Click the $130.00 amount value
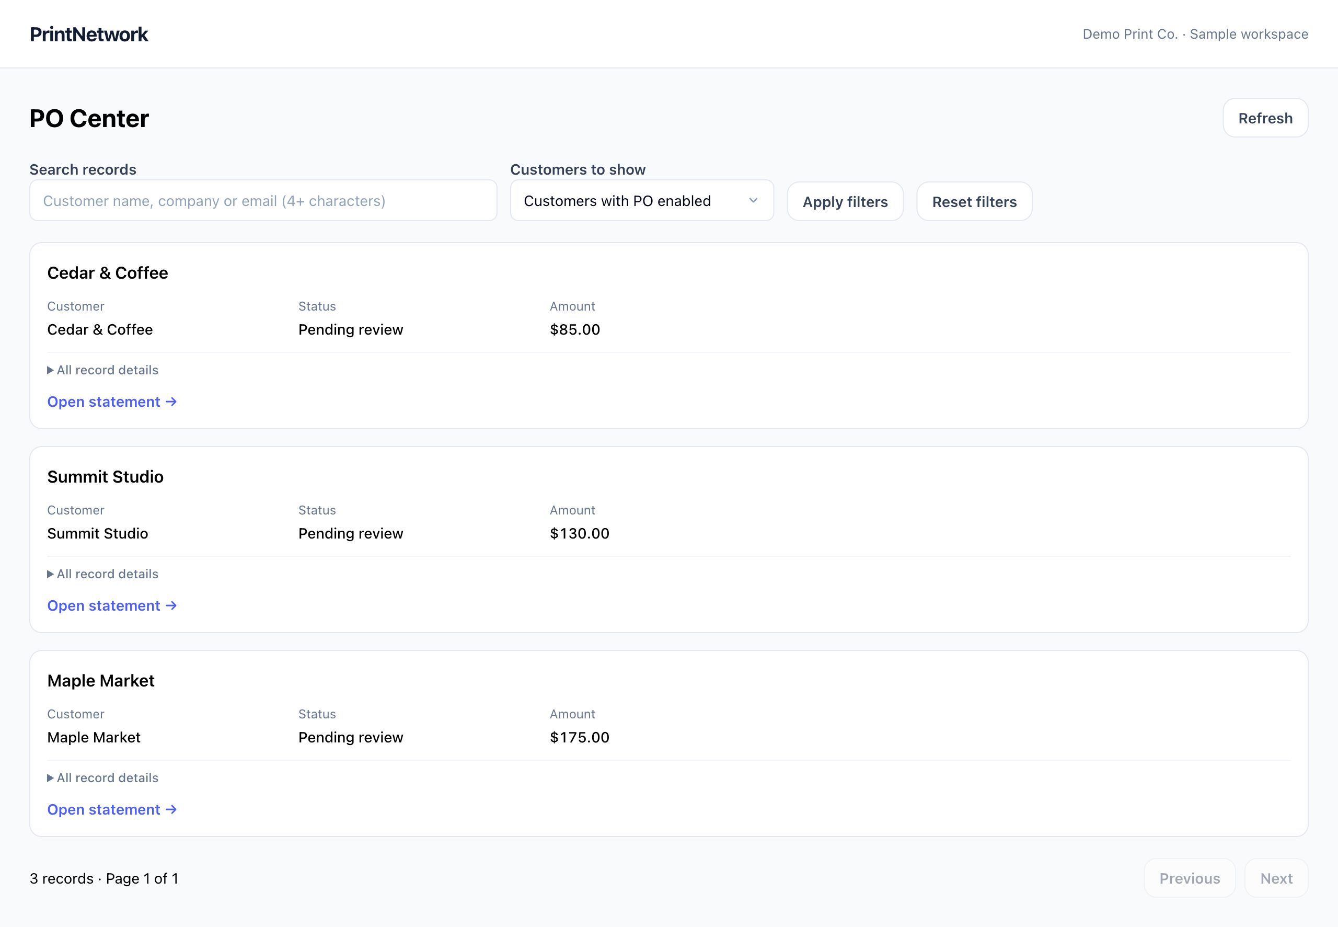Image resolution: width=1338 pixels, height=927 pixels. [579, 534]
